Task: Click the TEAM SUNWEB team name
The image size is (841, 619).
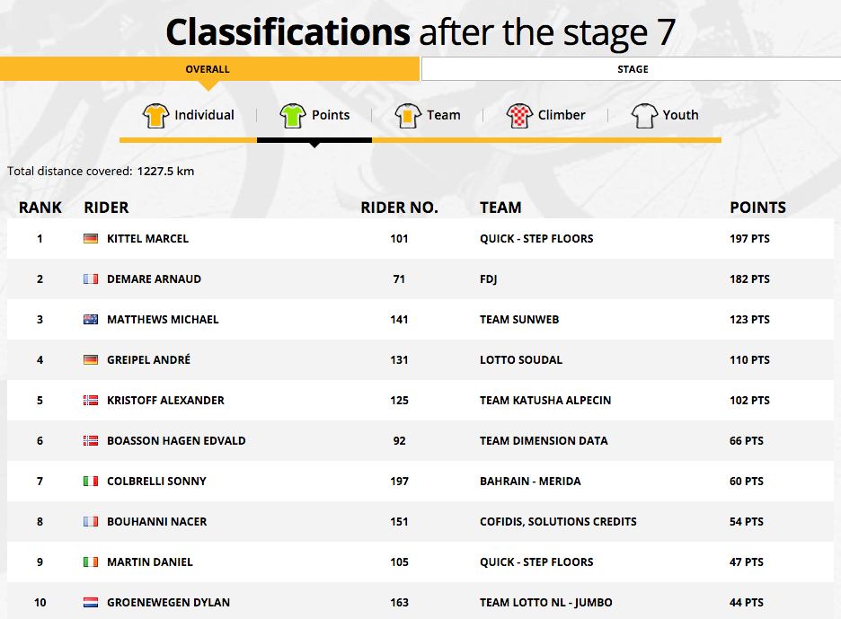Action: [519, 320]
